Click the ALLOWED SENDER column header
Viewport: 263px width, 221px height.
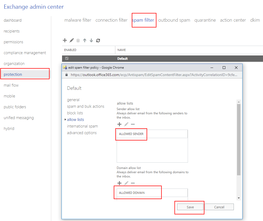[x=152, y=134]
